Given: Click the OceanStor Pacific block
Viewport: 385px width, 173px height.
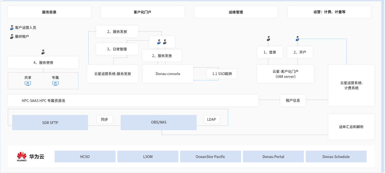Looking at the screenshot, I should tap(211, 157).
